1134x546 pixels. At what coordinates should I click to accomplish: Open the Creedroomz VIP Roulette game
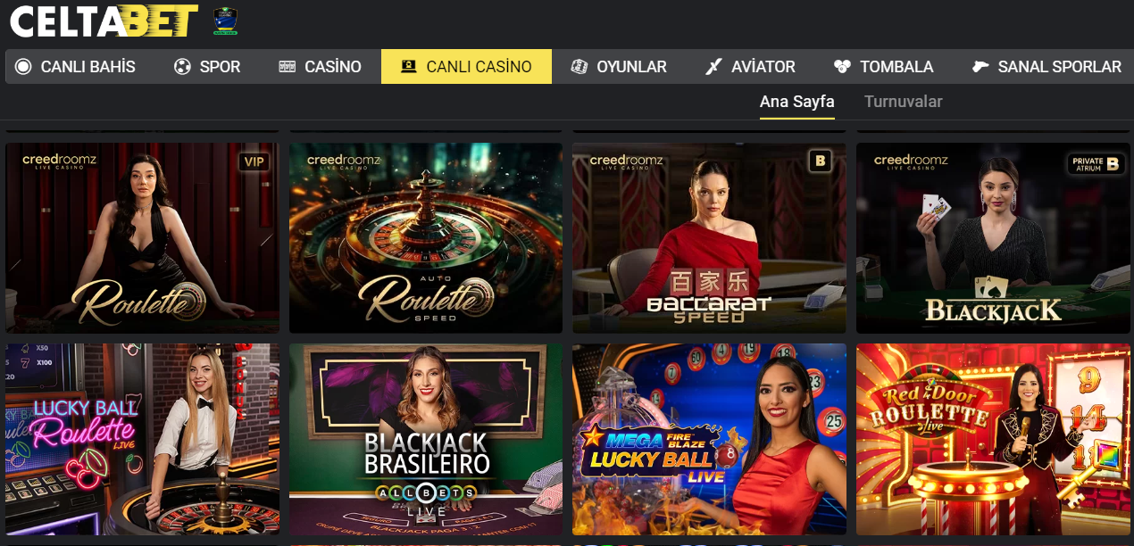pyautogui.click(x=143, y=238)
